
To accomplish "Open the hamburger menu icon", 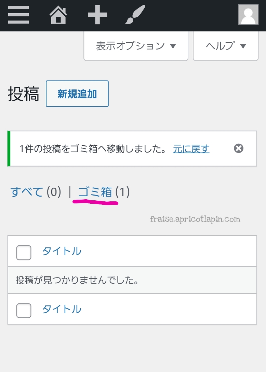I will 18,15.
